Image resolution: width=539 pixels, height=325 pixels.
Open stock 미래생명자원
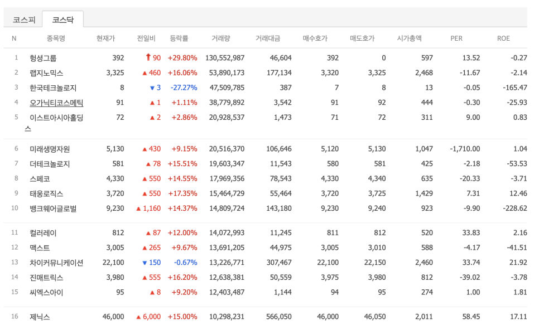pos(50,149)
